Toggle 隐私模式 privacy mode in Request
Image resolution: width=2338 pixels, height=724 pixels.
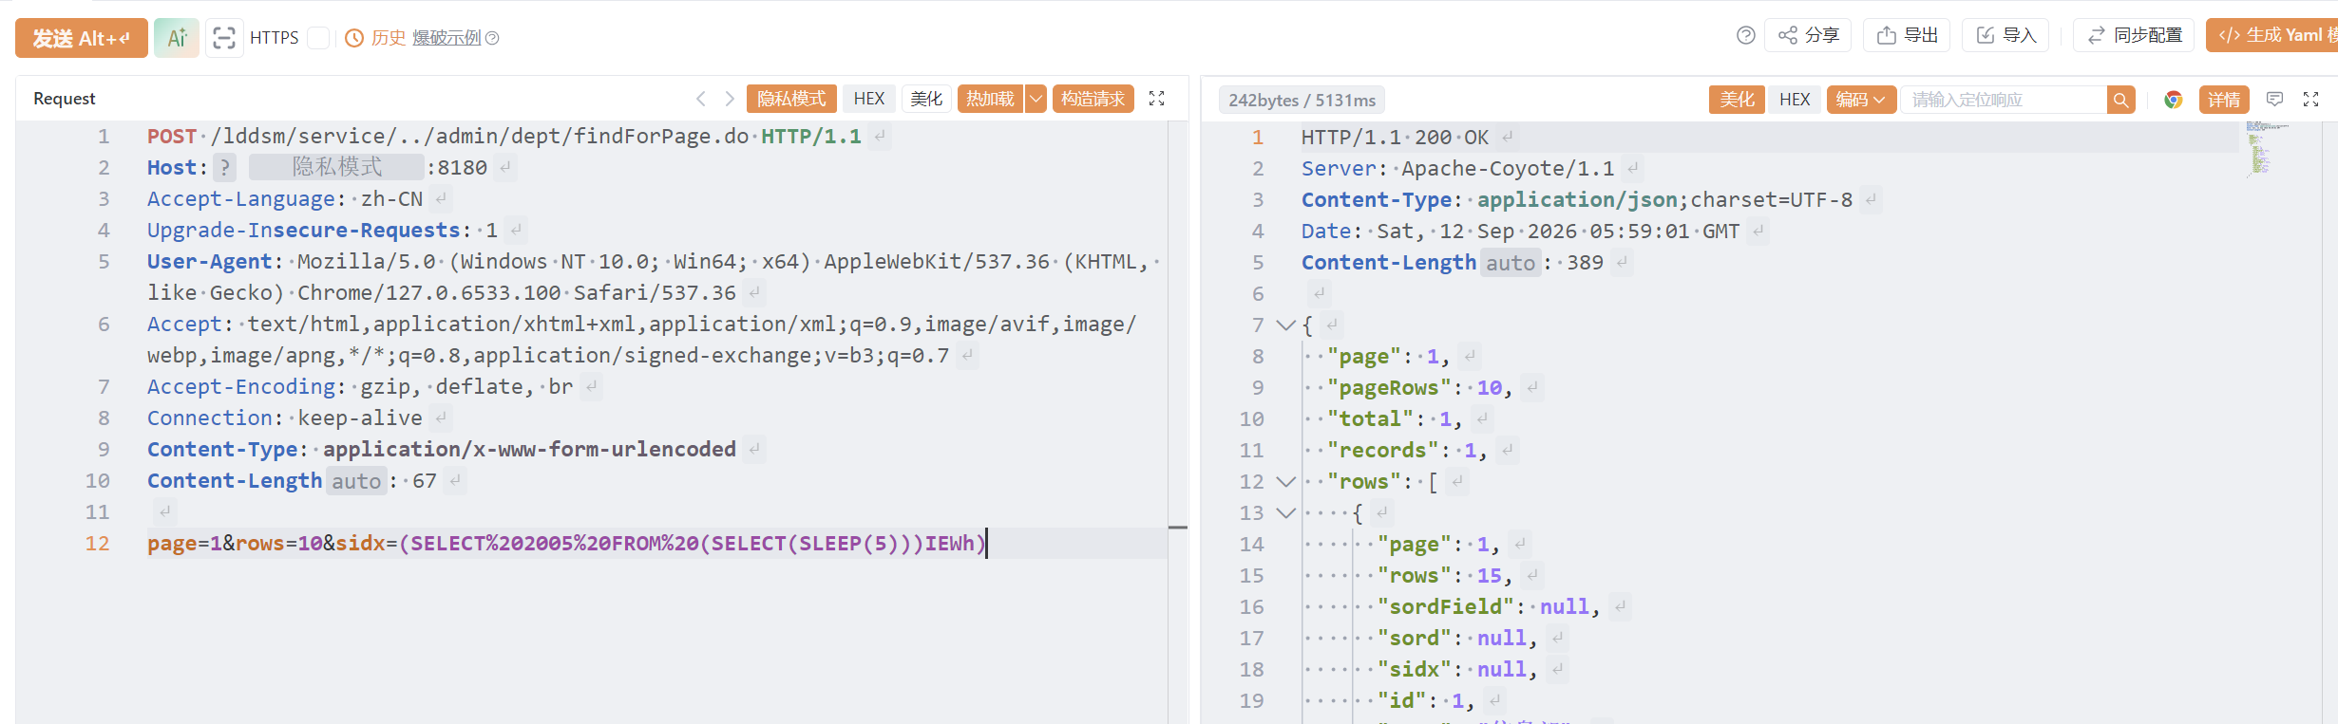coord(791,99)
